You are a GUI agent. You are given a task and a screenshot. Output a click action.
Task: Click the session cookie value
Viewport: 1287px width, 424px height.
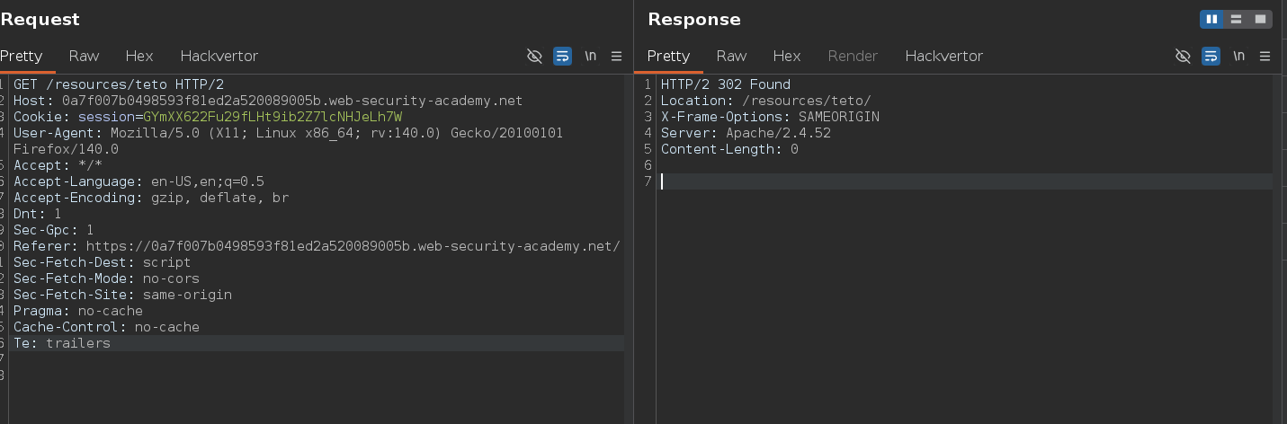tap(273, 117)
